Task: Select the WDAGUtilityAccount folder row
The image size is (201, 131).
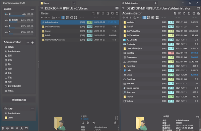Action: click(80, 40)
